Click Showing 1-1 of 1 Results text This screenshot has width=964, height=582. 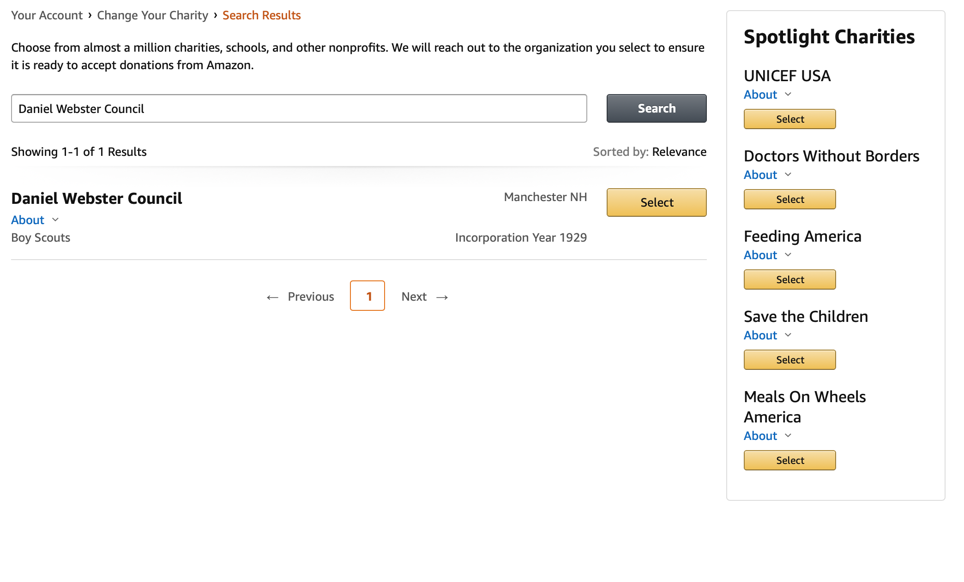tap(78, 152)
